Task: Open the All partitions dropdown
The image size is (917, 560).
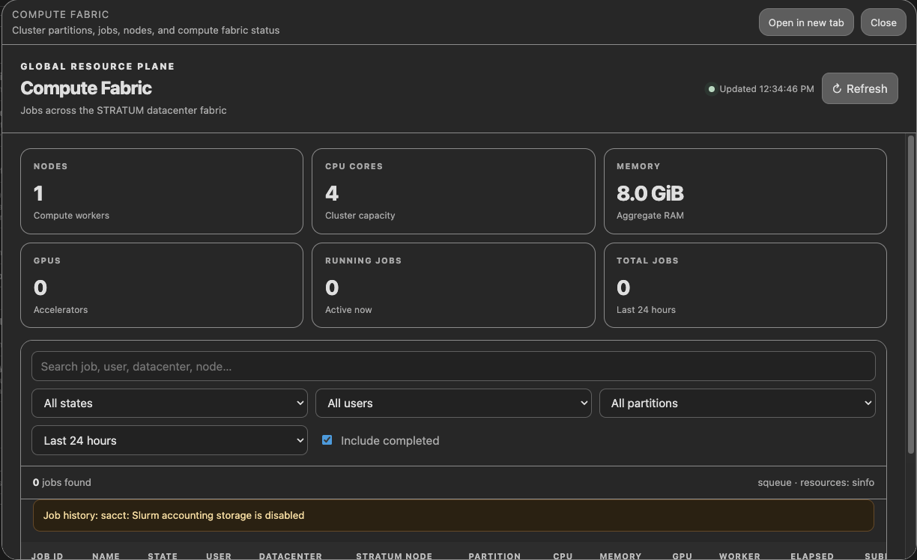Action: pos(737,403)
